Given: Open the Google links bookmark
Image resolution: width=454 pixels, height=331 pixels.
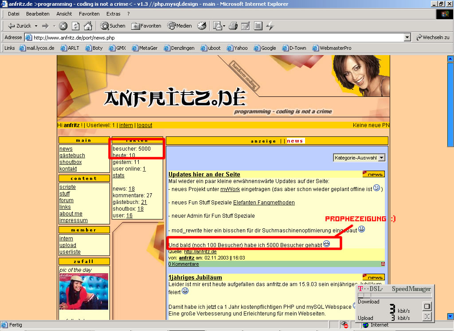Looking at the screenshot, I should (265, 48).
